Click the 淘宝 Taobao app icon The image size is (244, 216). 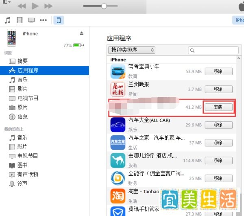coord(118,196)
